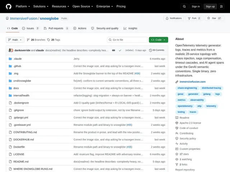Click the Sign in button
230x172 pixels.
(195, 6)
